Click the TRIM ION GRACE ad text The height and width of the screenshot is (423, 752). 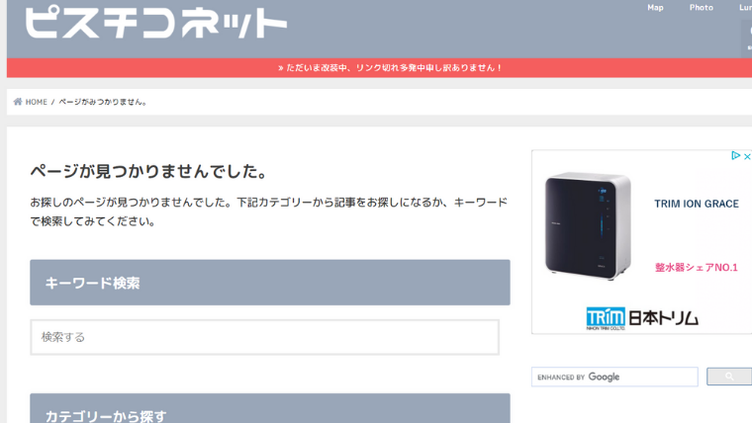(x=696, y=204)
